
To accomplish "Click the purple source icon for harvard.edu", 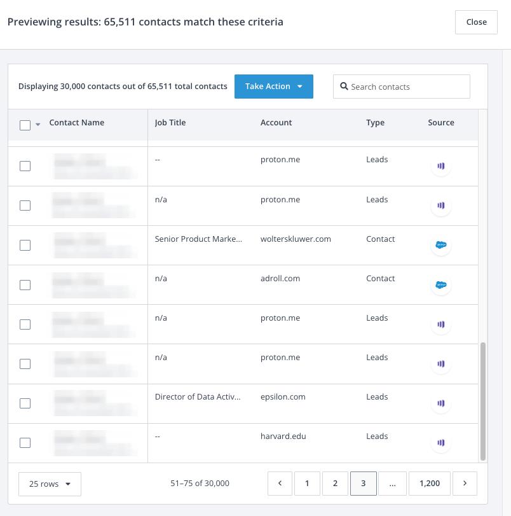I will point(440,442).
